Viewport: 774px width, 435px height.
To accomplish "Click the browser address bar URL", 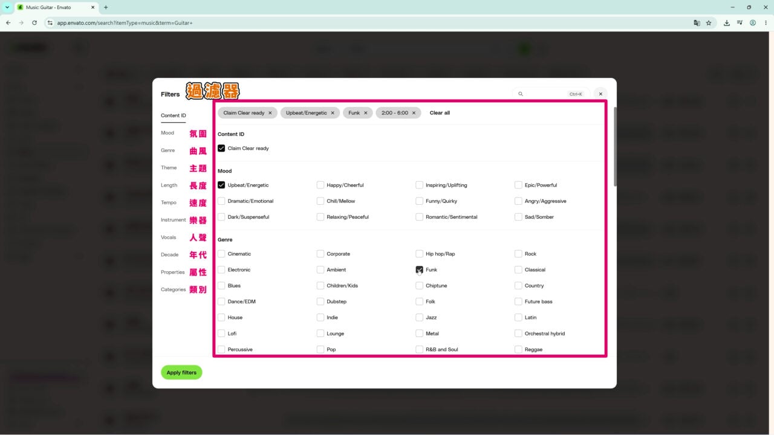I will [x=125, y=23].
